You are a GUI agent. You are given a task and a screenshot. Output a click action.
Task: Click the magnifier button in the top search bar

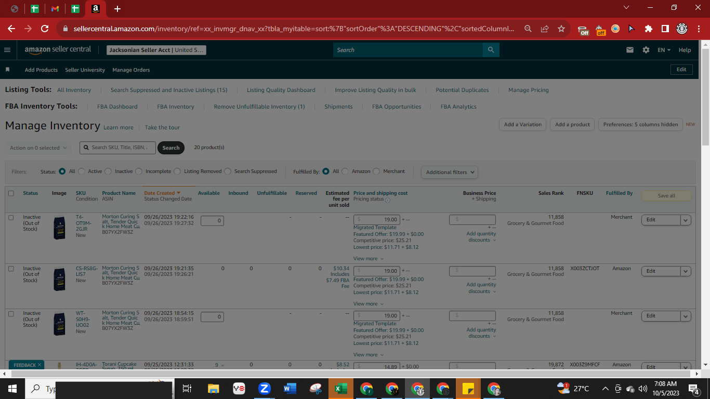(x=491, y=50)
